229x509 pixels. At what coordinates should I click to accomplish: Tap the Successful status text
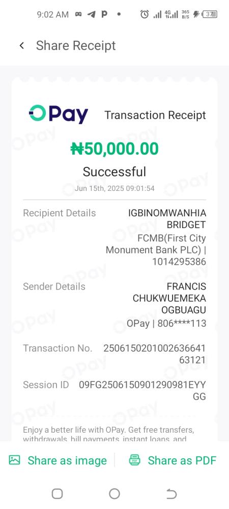tap(114, 172)
